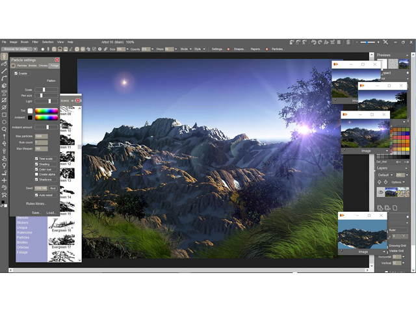This screenshot has width=416, height=312.
Task: Toggle the Enable checkbox in Particle settings
Action: pos(16,73)
